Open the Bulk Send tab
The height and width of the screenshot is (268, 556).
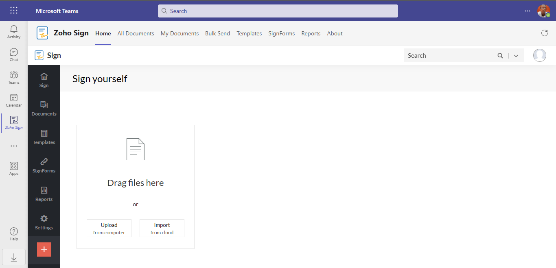(x=217, y=33)
